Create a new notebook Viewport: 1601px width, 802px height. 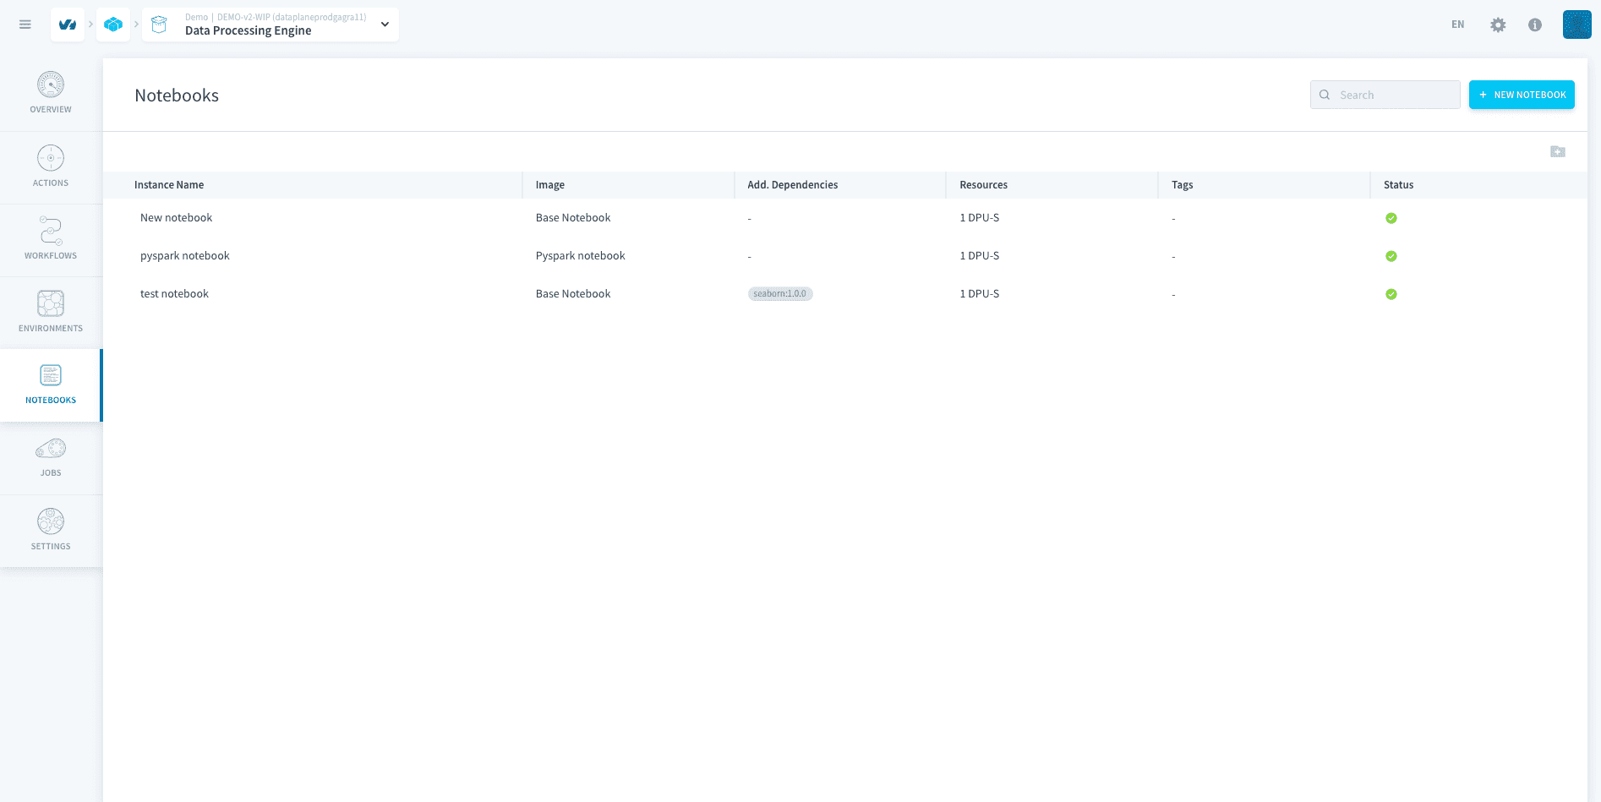[1522, 95]
